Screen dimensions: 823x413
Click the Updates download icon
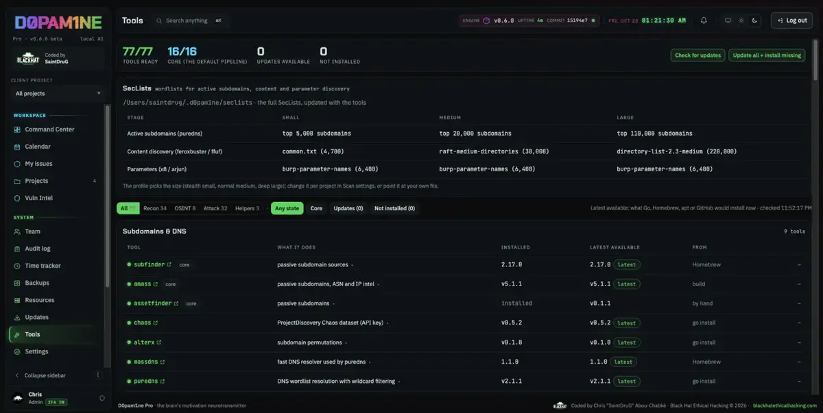coord(18,317)
